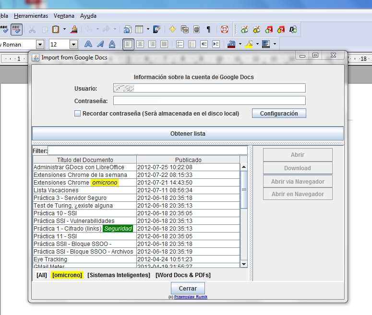This screenshot has width=372, height=315.
Task: Click Decrease Indent icon
Action: (x=204, y=44)
